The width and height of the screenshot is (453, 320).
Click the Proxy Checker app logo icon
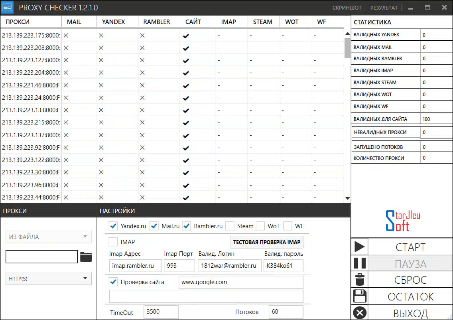[8, 7]
